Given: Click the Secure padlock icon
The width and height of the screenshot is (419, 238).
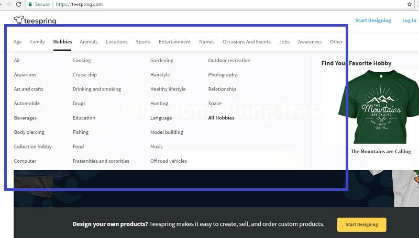Looking at the screenshot, I should click(31, 4).
